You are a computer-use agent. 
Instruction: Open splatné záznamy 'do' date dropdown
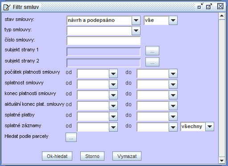tap(173, 127)
